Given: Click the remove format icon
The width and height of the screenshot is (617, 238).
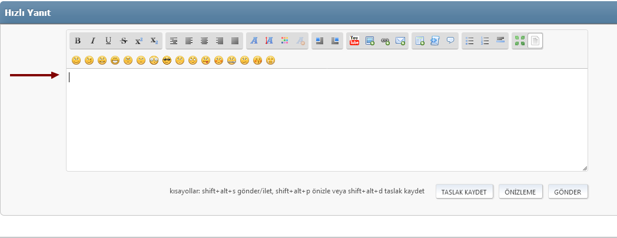Looking at the screenshot, I should click(300, 41).
